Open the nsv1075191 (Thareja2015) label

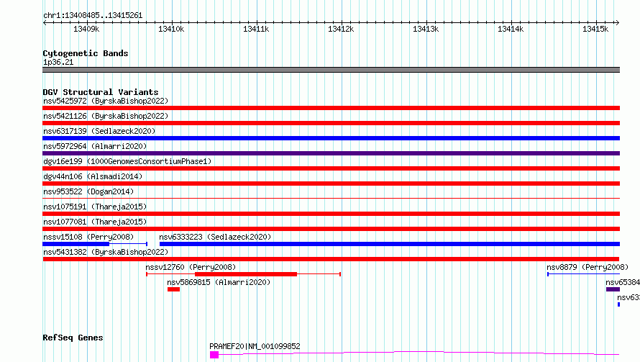tap(95, 207)
